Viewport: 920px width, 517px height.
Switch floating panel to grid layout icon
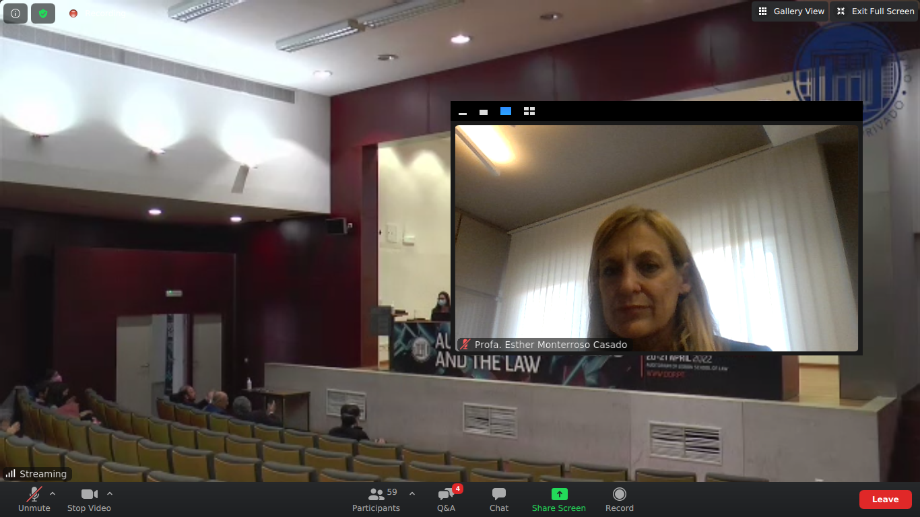(x=529, y=111)
